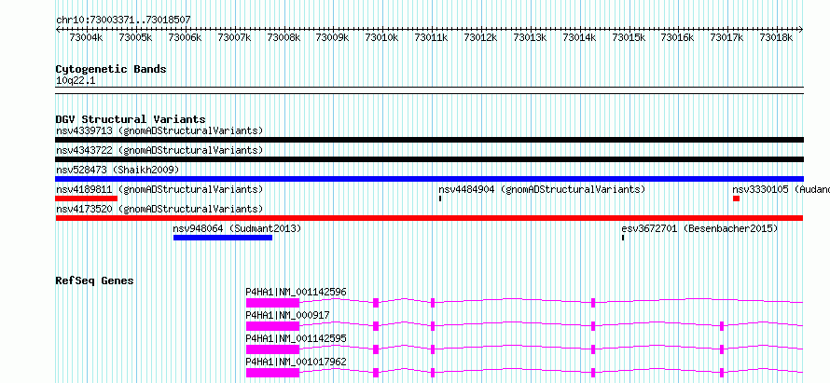Select the large magenta exon of NM_001017962

pyautogui.click(x=272, y=373)
